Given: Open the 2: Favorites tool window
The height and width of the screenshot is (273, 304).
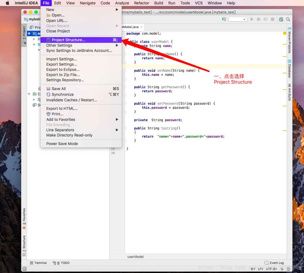Looking at the screenshot, I should (x=24, y=219).
